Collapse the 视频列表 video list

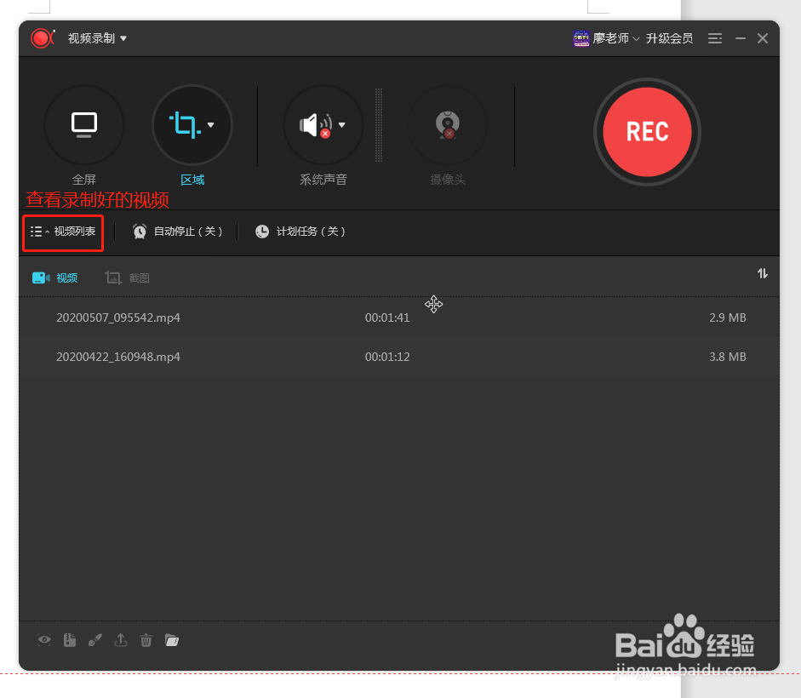click(x=63, y=232)
